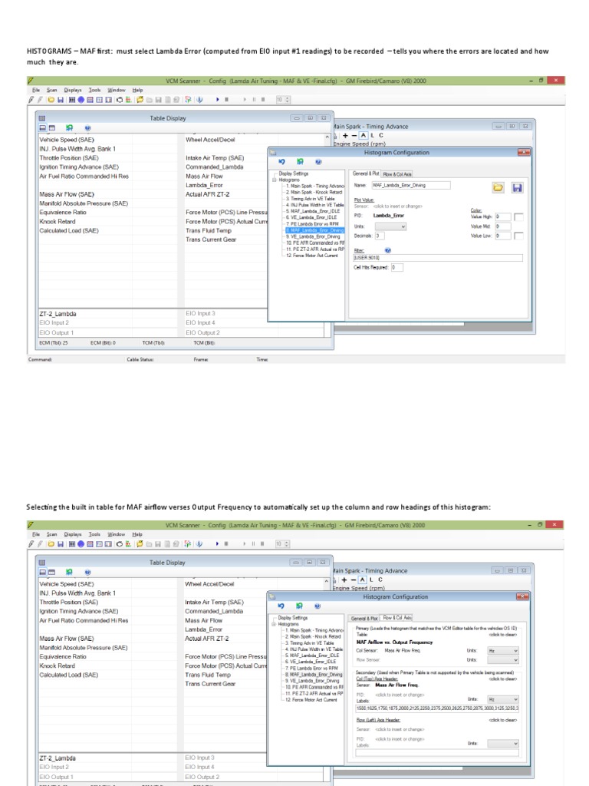Click the play arrow in second screenshot's main toolbar

click(x=217, y=544)
